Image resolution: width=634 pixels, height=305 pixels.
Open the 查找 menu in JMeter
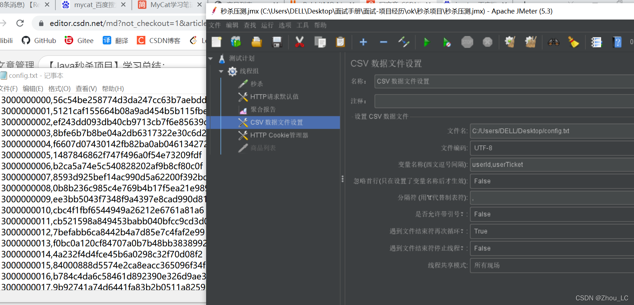click(250, 25)
